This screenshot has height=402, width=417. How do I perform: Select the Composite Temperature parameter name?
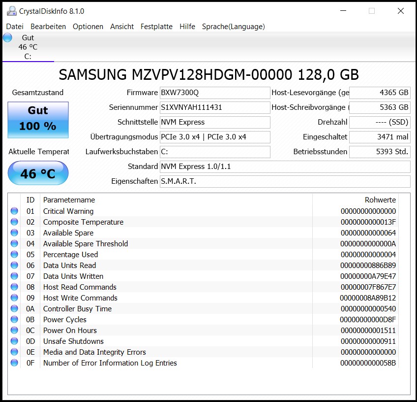tap(83, 222)
